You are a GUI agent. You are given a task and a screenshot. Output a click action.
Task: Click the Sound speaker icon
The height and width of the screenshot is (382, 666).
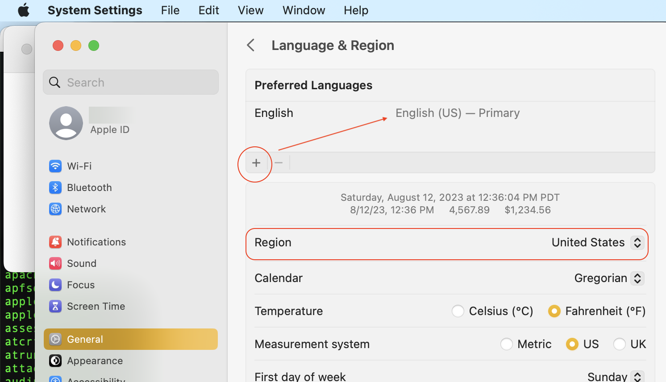(55, 263)
